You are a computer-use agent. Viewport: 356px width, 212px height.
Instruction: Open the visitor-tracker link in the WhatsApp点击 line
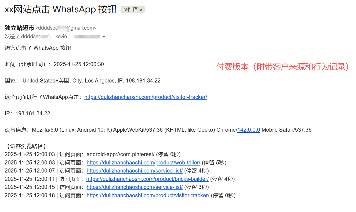coord(146,97)
